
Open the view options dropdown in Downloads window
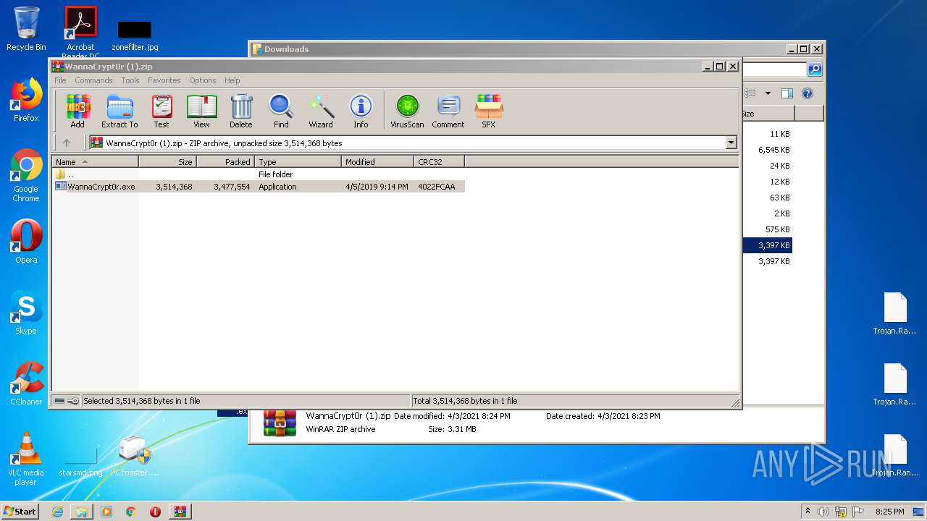768,93
